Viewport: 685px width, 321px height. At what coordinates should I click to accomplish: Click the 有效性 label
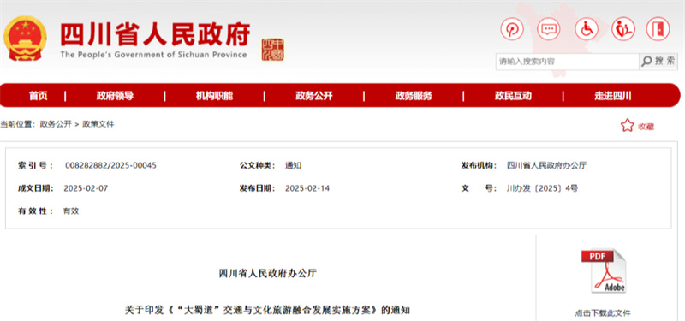[x=35, y=211]
